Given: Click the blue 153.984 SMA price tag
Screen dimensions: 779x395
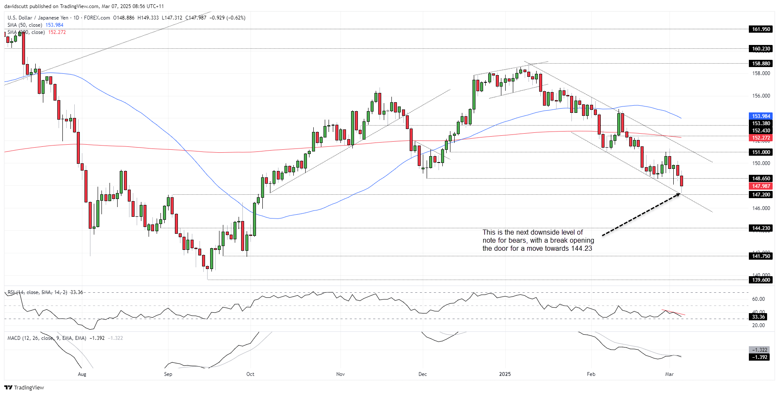Looking at the screenshot, I should (761, 116).
